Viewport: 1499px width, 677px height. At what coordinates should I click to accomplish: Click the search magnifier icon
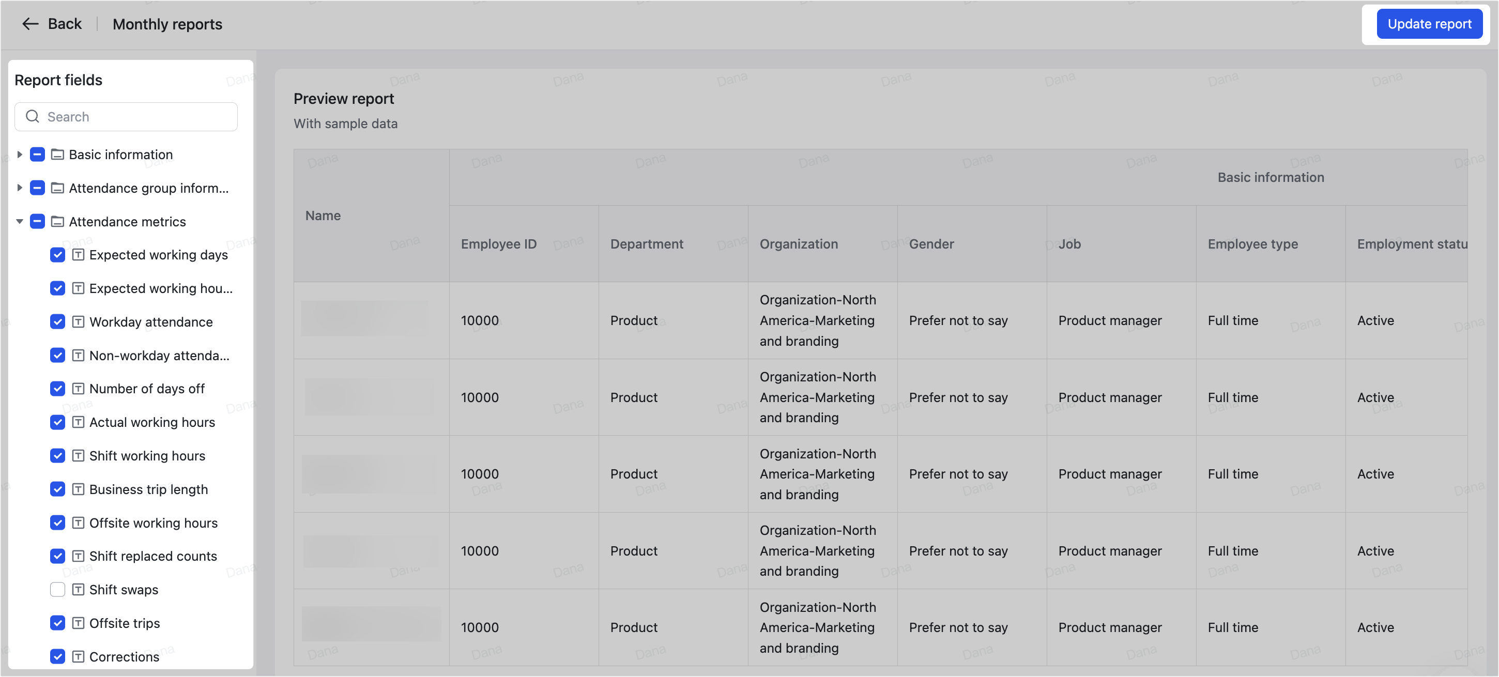tap(33, 116)
